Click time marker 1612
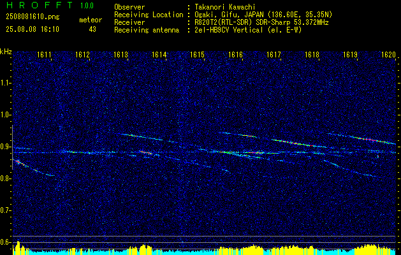Viewport: 401px width, 255px height. tap(82, 54)
